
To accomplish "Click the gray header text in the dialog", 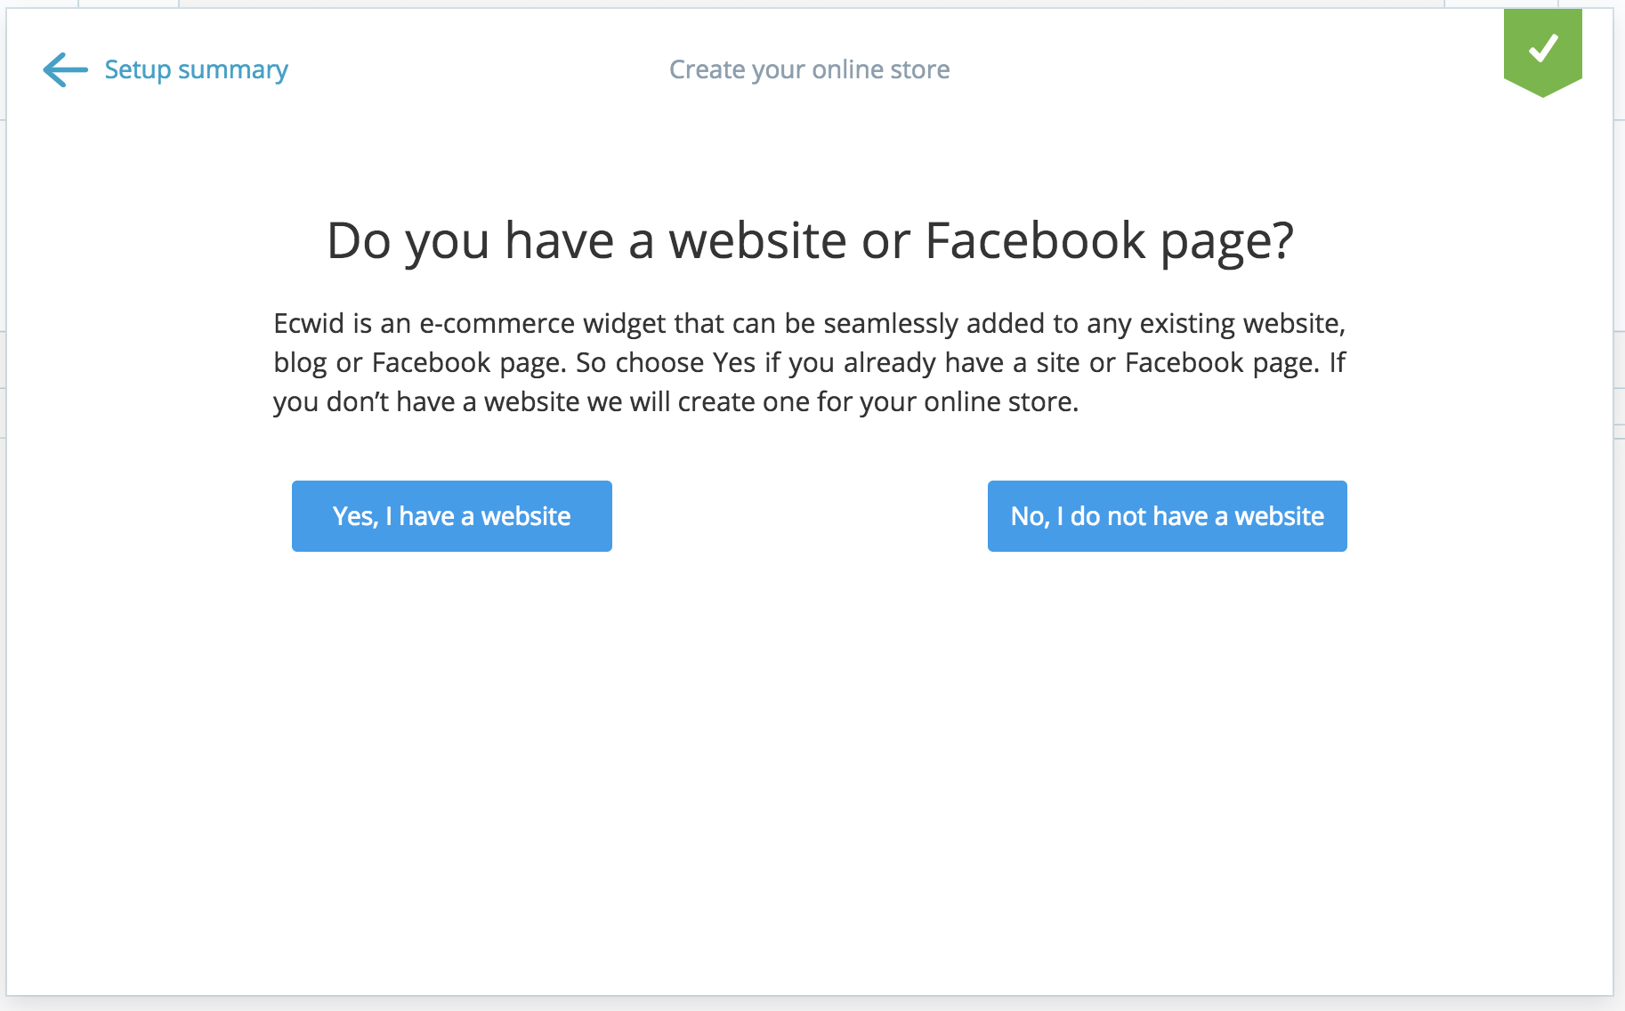I will (809, 69).
